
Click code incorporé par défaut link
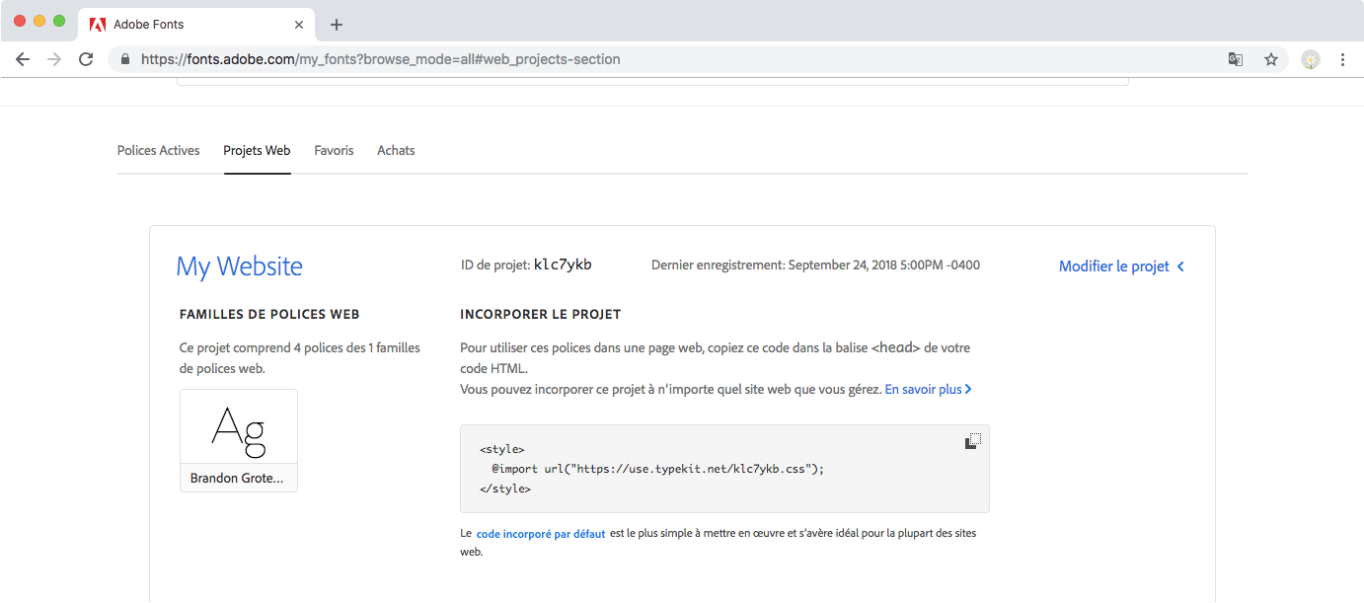point(541,534)
